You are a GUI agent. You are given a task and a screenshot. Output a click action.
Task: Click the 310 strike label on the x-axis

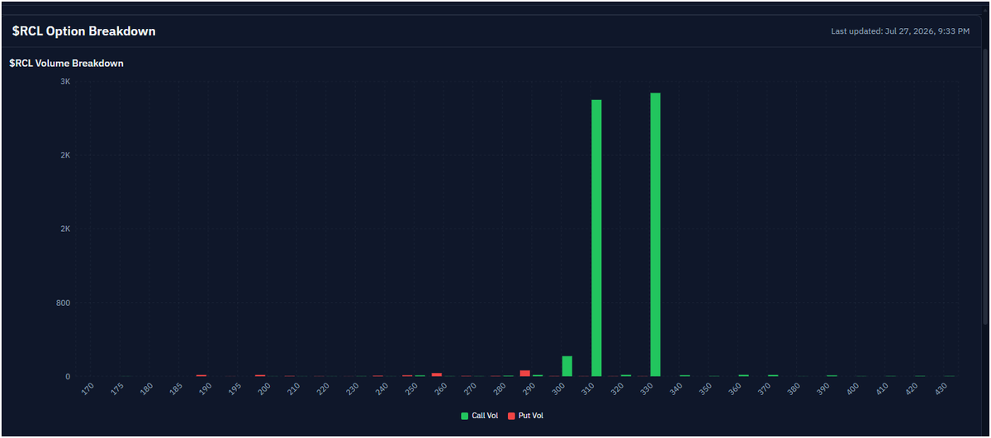click(x=586, y=389)
